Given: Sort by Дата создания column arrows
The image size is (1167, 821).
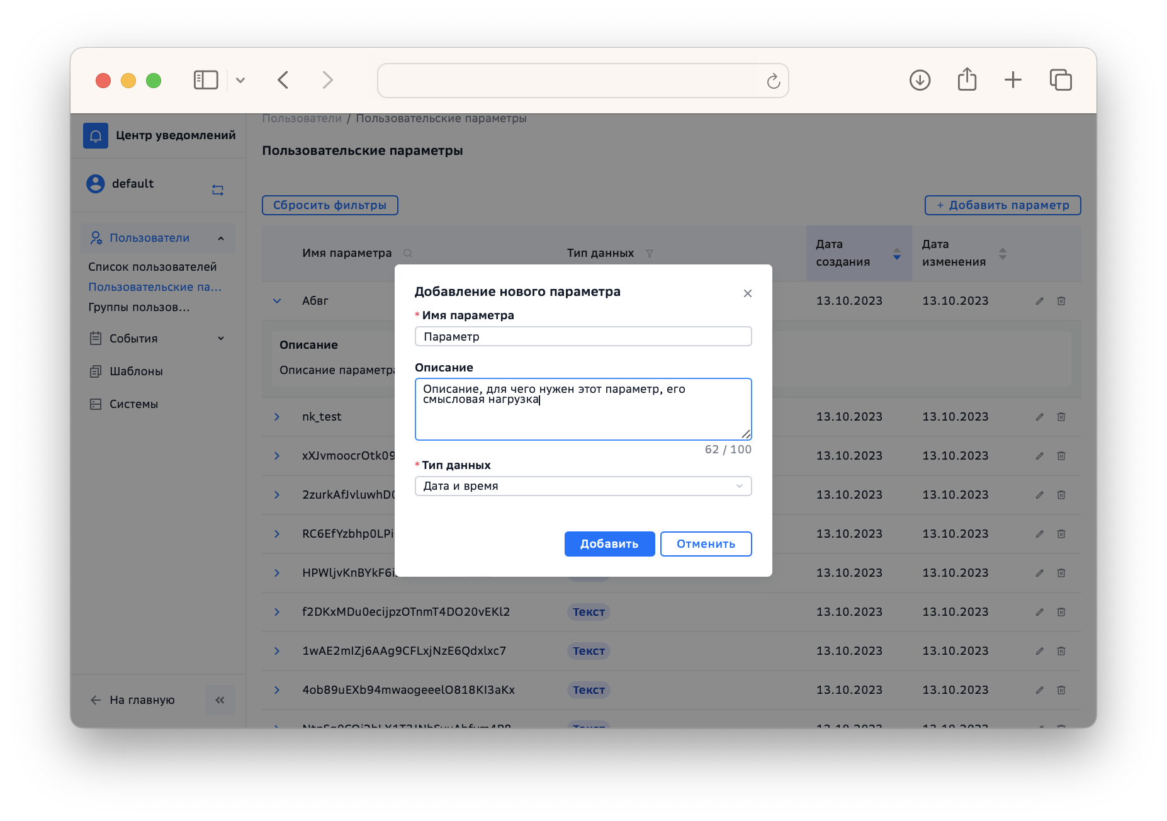Looking at the screenshot, I should tap(897, 254).
